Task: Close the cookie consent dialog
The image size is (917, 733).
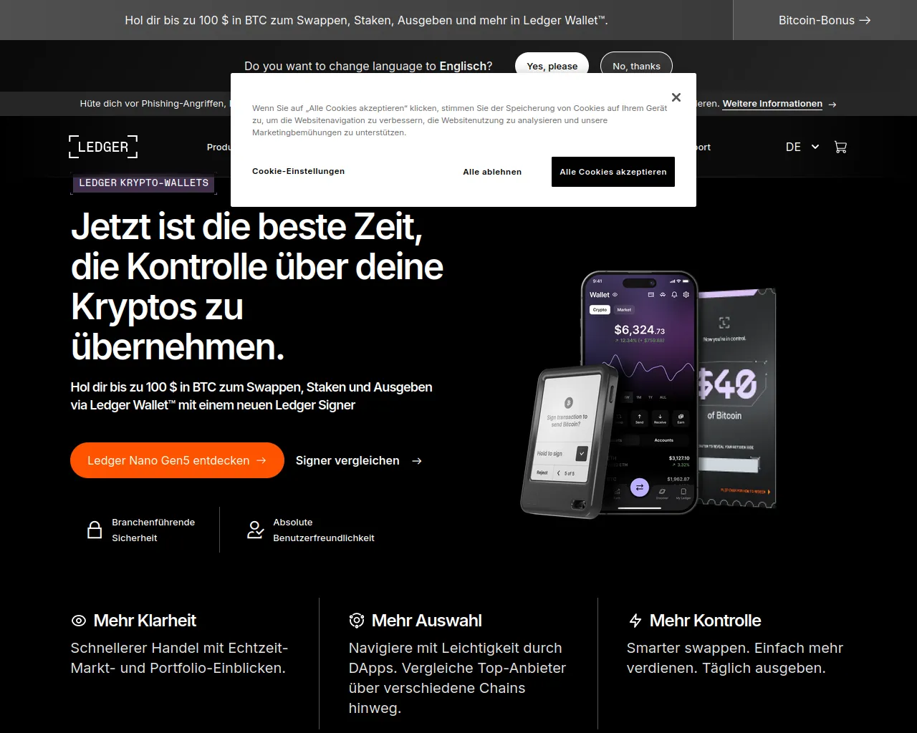Action: [676, 97]
